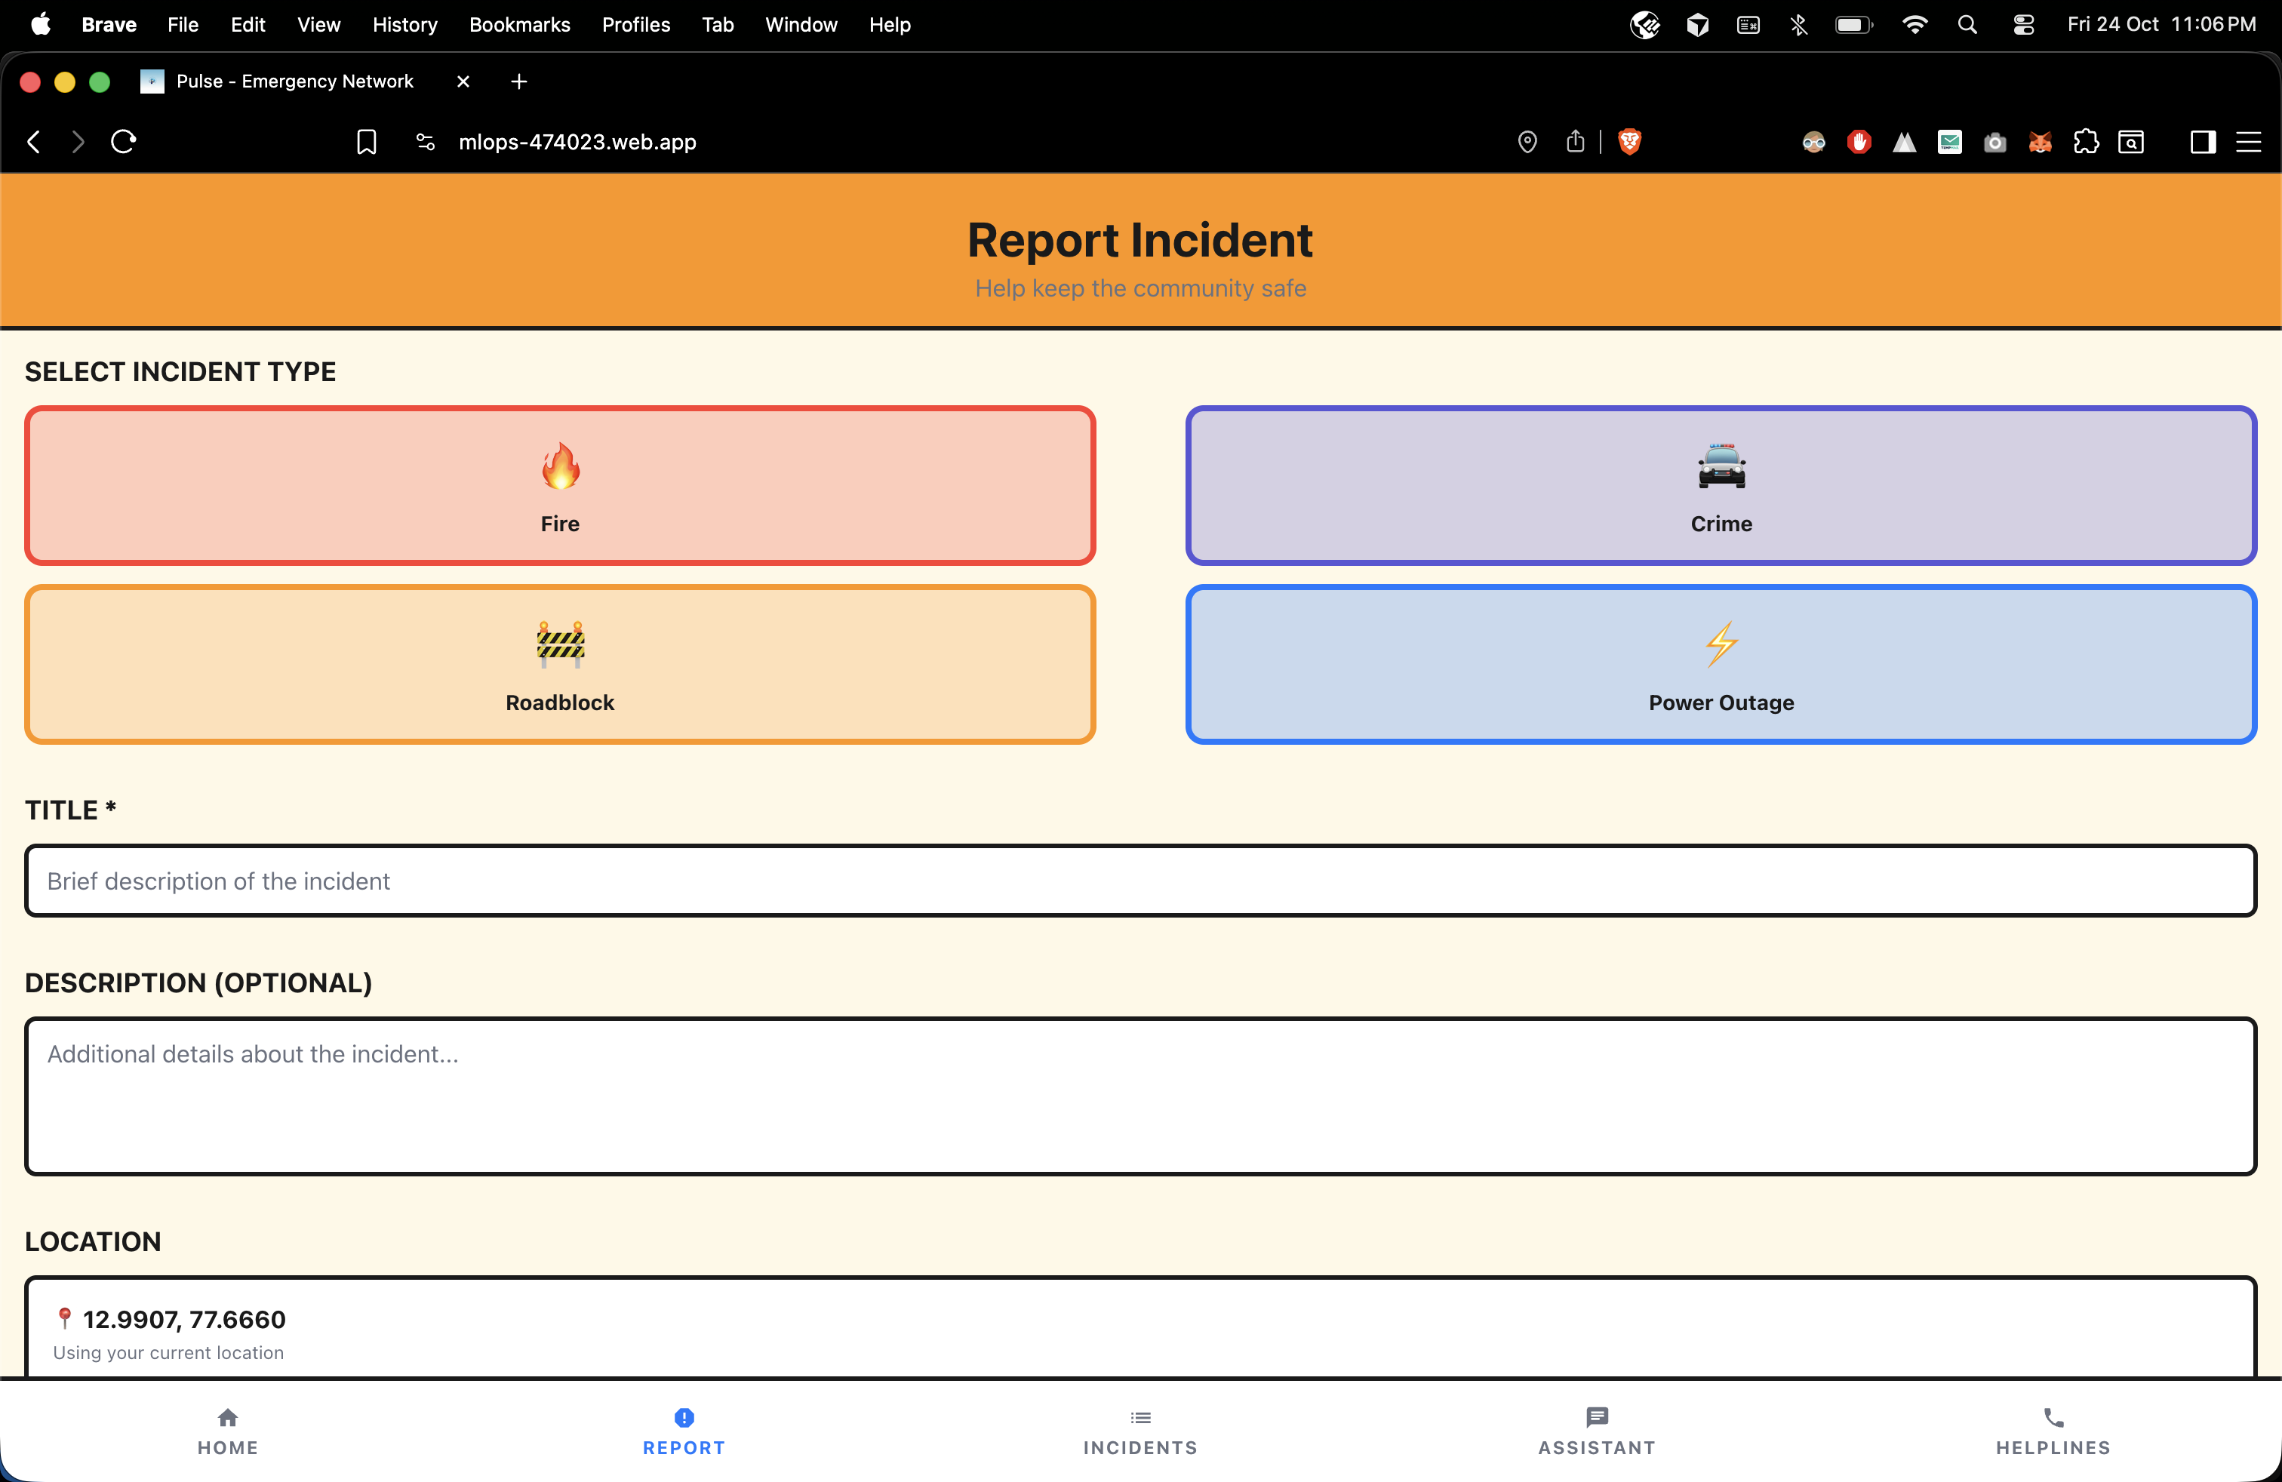
Task: Click the Brave Shields lion icon
Action: [x=1629, y=142]
